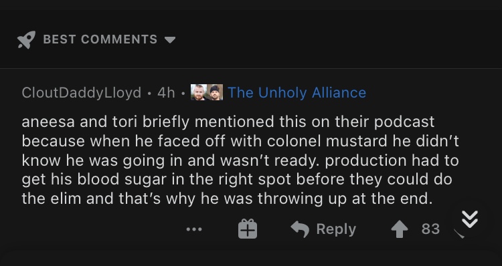Tap the curved reply arrow icon
Screen dimensions: 502x266
pyautogui.click(x=300, y=229)
